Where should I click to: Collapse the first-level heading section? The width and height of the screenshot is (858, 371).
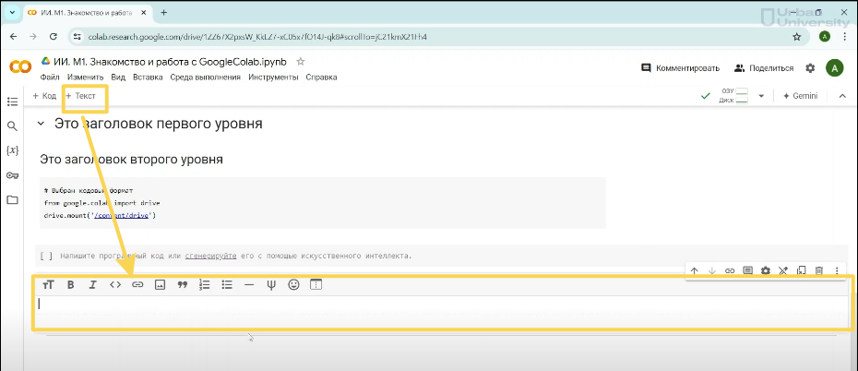[x=40, y=125]
